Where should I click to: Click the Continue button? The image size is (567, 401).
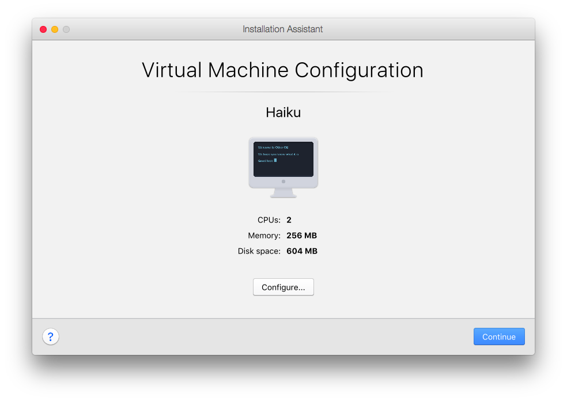[499, 336]
